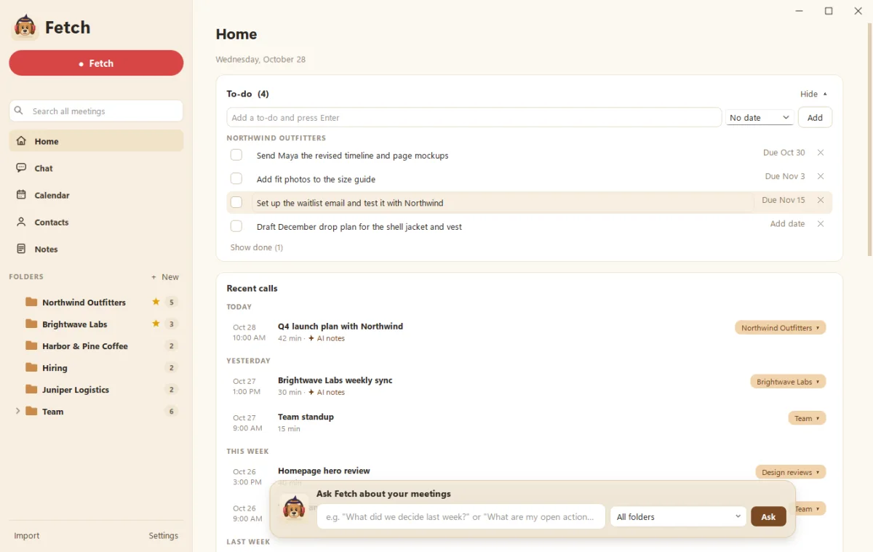Click the Hiring folder icon
Image resolution: width=873 pixels, height=552 pixels.
(31, 367)
